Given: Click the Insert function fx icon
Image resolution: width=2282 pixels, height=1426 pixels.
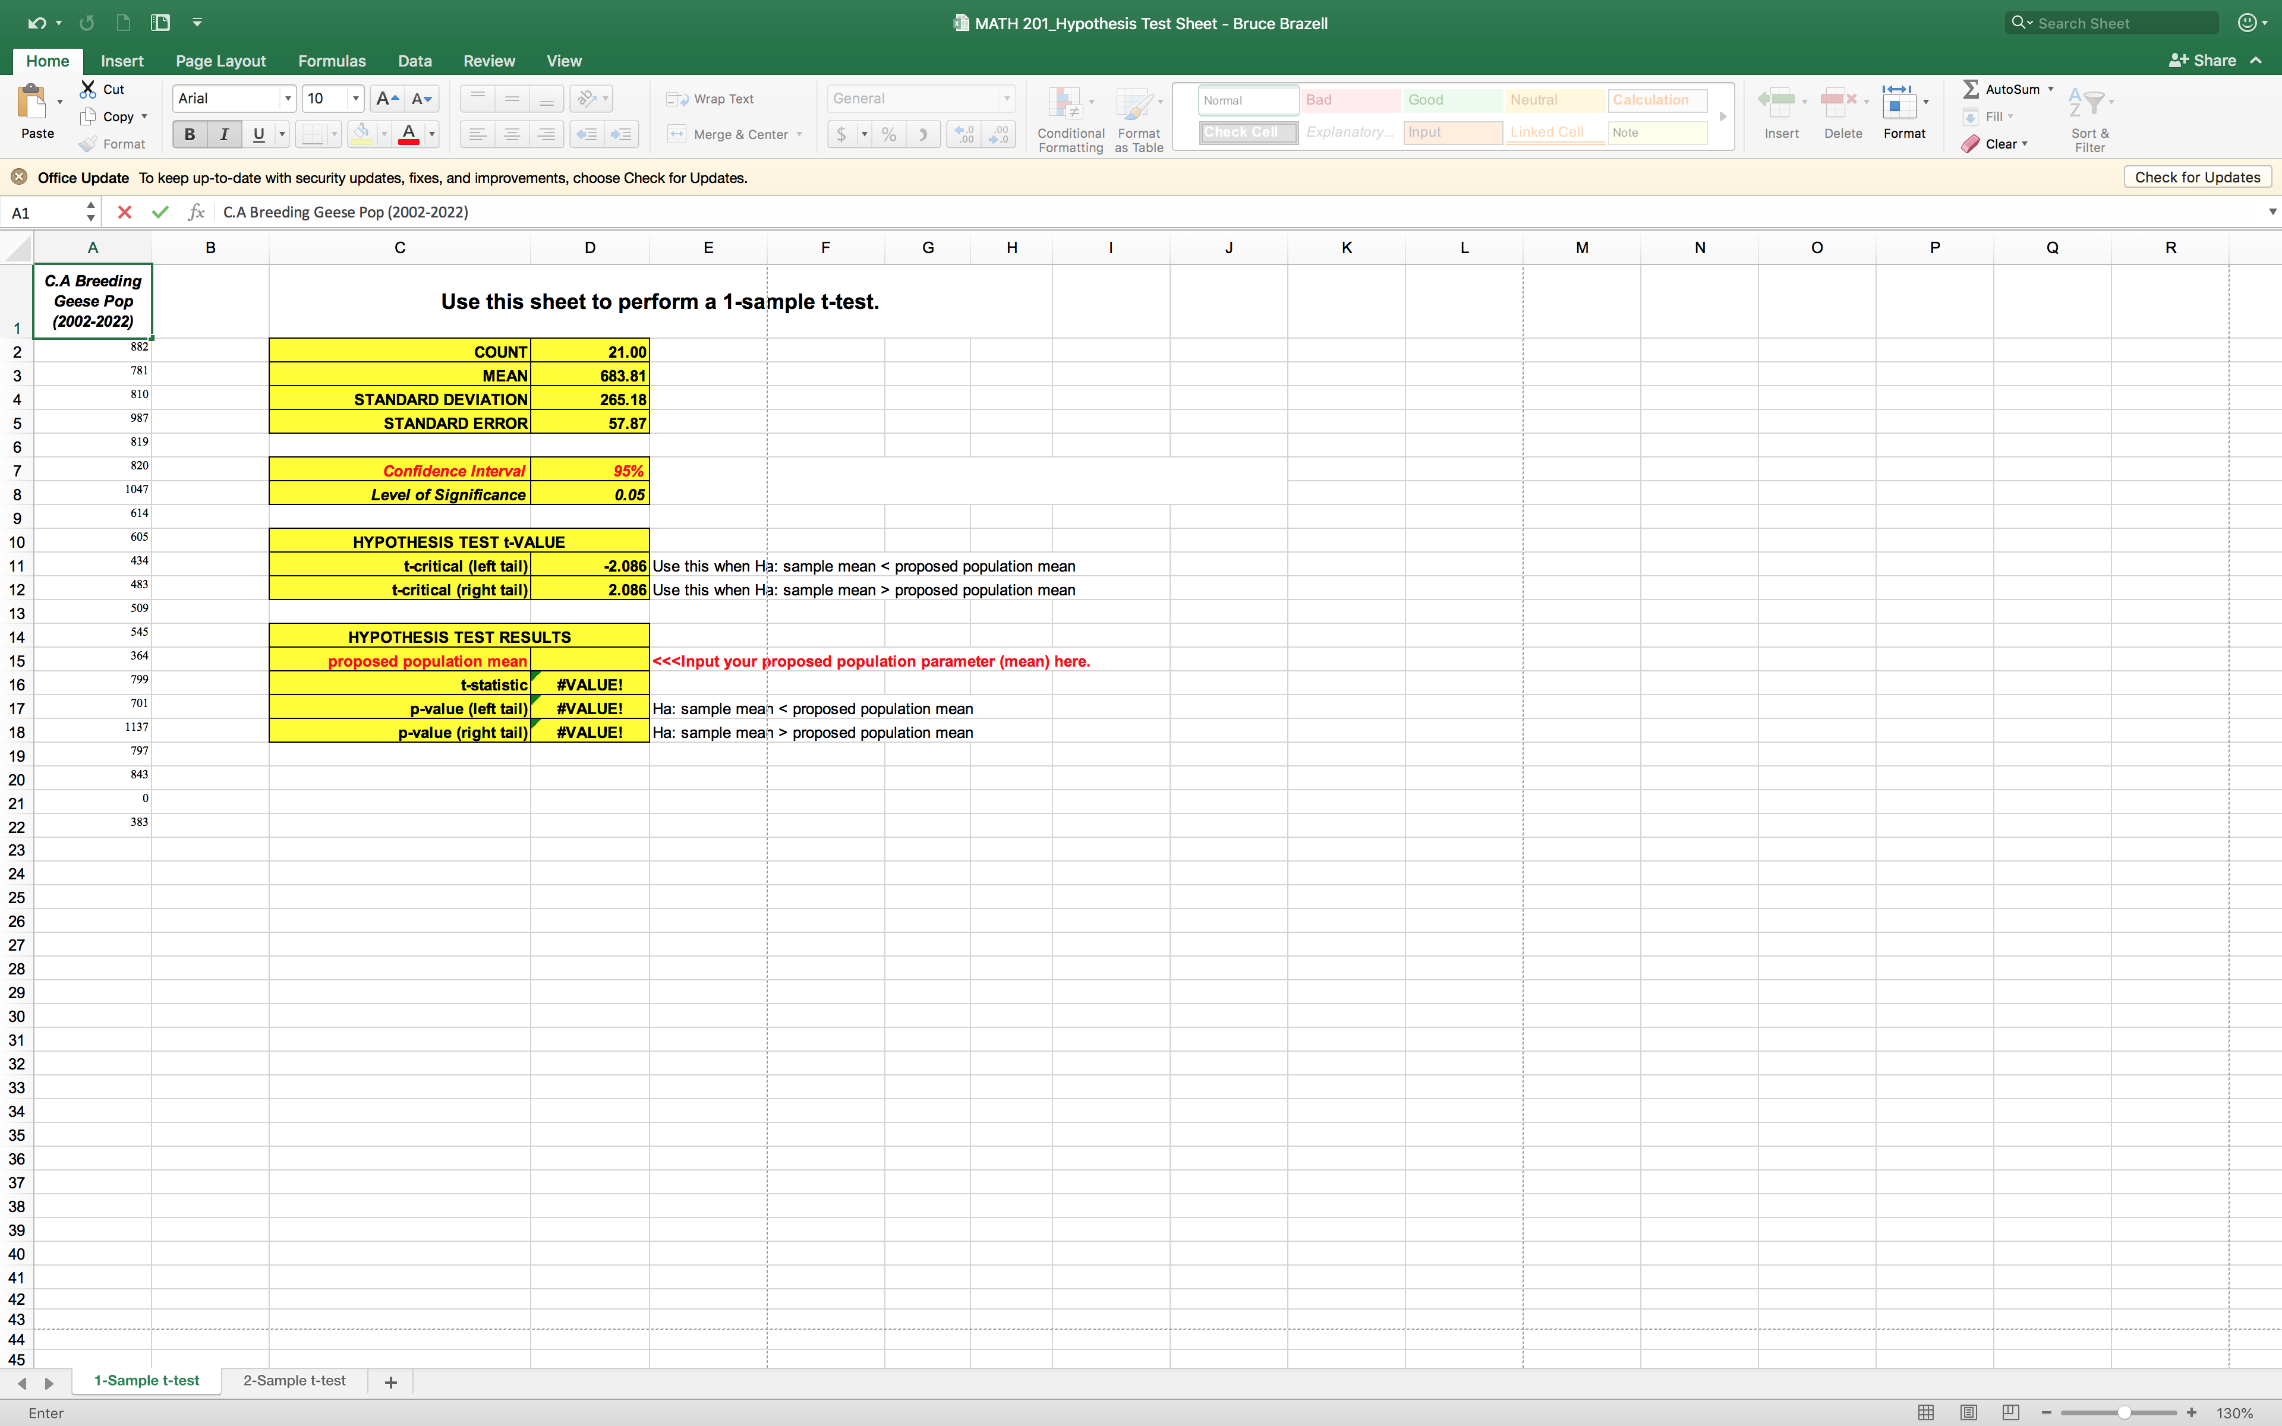Looking at the screenshot, I should click(196, 212).
